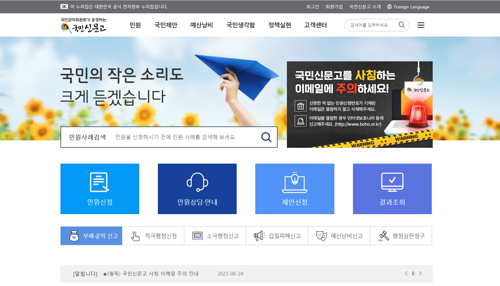Open the 예산낭비 menu
This screenshot has height=286, width=500.
(x=202, y=25)
